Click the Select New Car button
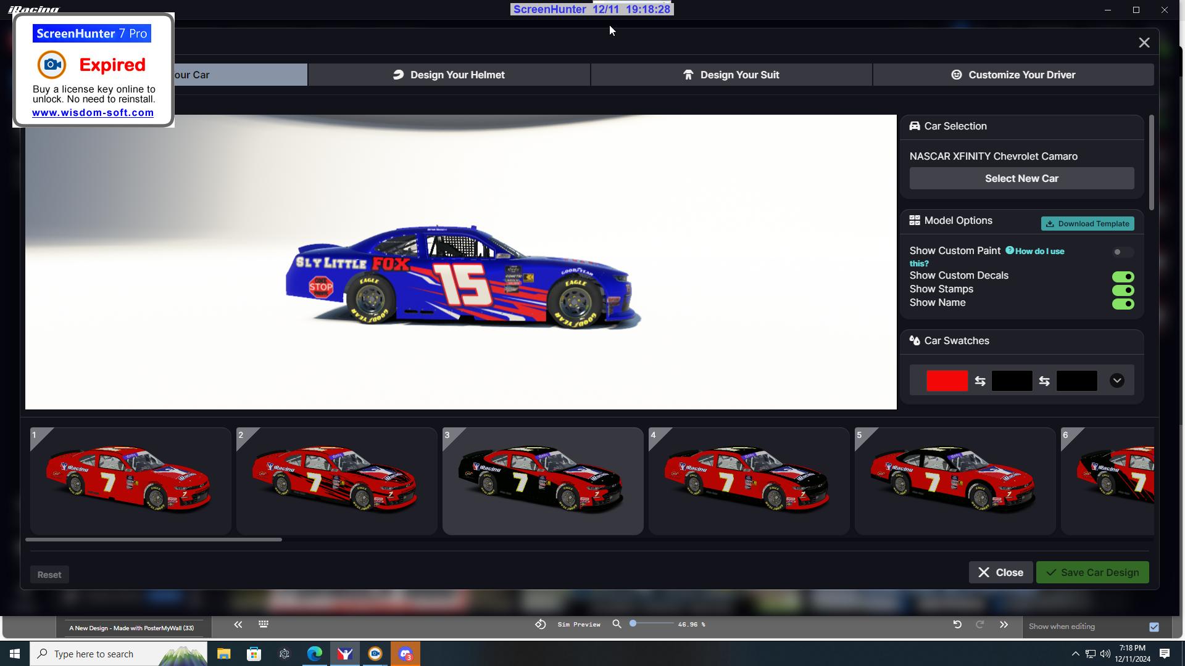The image size is (1185, 666). click(1021, 178)
